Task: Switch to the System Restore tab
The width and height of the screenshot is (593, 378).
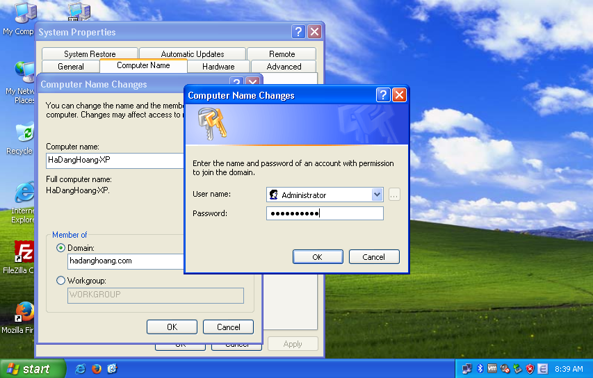Action: 90,54
